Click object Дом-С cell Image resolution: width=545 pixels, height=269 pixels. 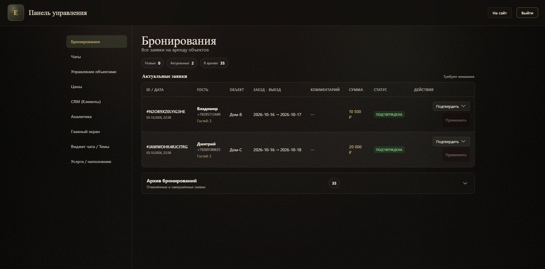[236, 150]
